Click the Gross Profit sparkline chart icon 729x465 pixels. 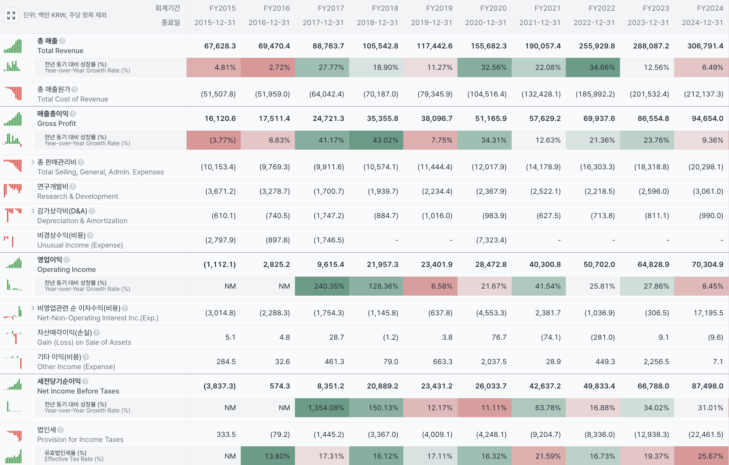(13, 119)
